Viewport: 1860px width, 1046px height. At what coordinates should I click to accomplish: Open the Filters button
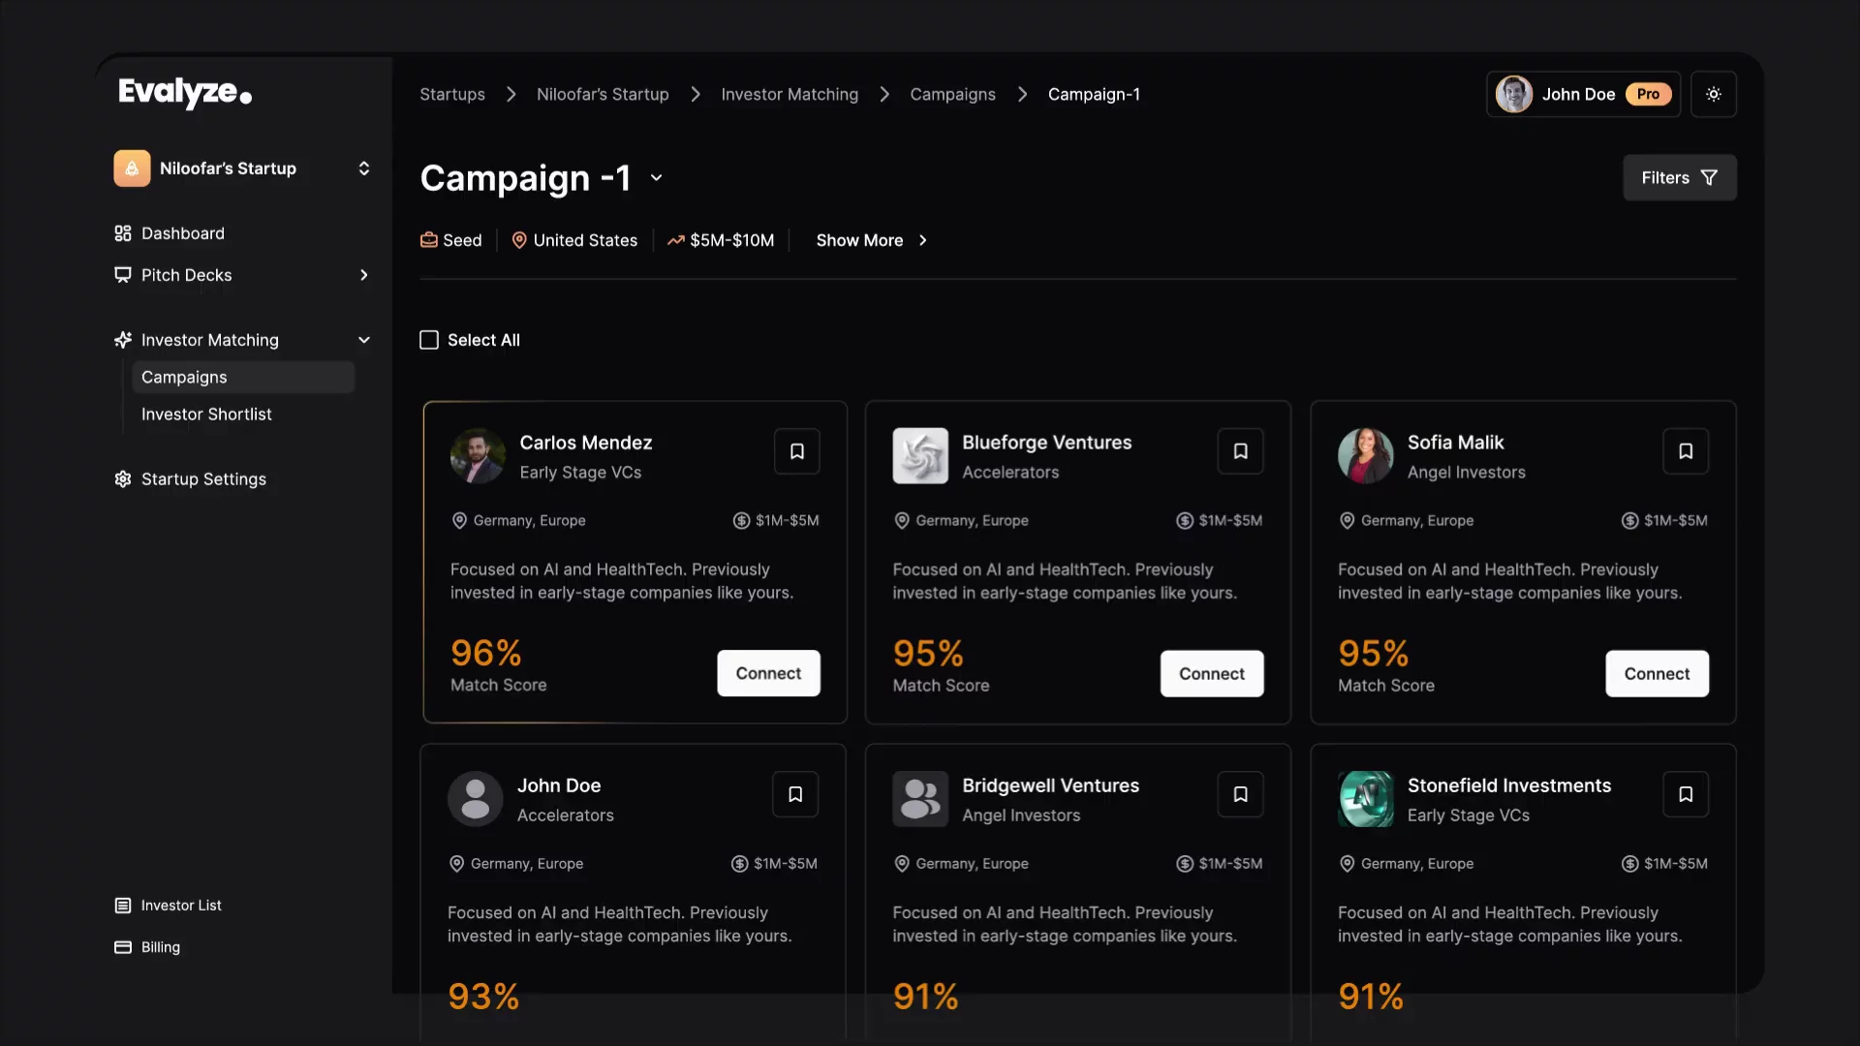tap(1680, 178)
